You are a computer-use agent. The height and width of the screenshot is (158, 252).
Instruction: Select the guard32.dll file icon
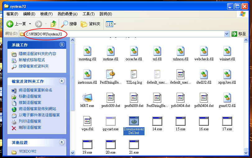(x=227, y=98)
